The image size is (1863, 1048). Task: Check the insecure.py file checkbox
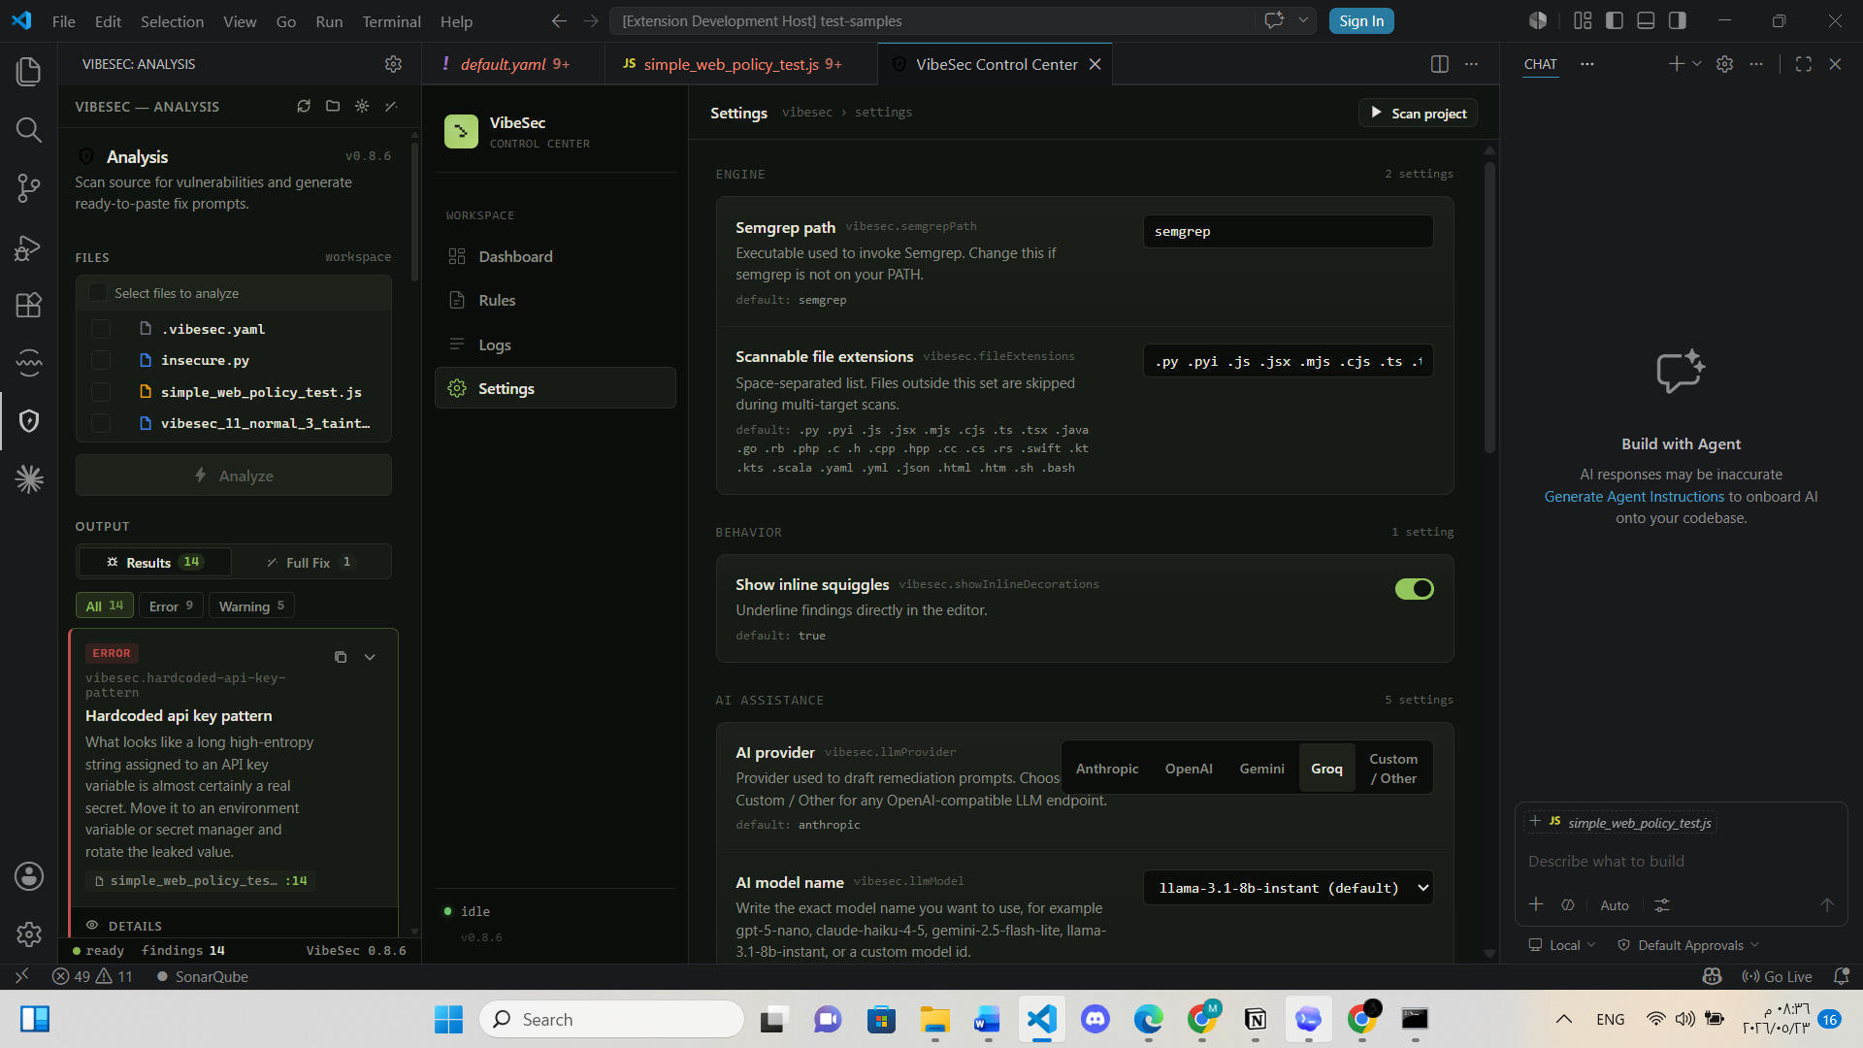coord(101,360)
